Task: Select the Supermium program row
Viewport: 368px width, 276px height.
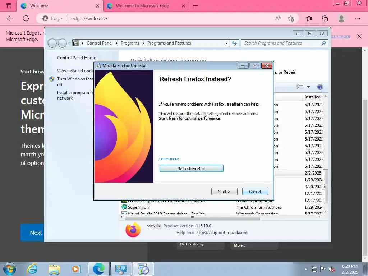Action: (222, 207)
